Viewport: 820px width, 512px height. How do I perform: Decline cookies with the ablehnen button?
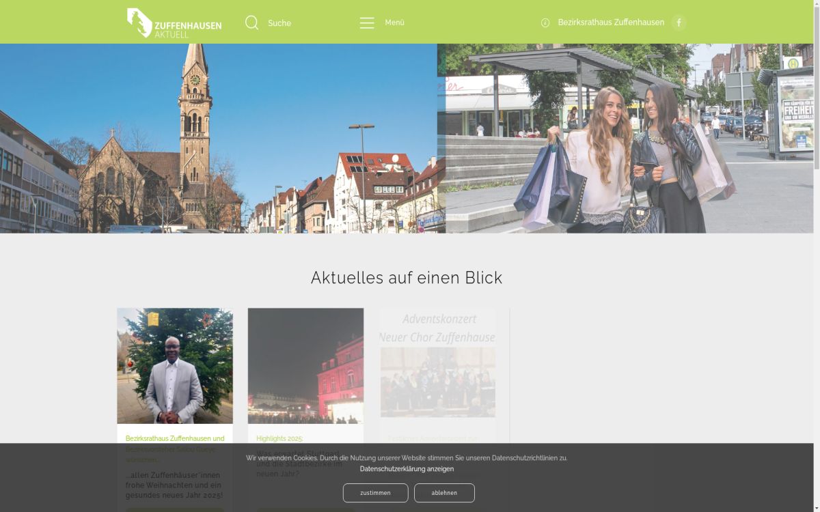pyautogui.click(x=444, y=493)
